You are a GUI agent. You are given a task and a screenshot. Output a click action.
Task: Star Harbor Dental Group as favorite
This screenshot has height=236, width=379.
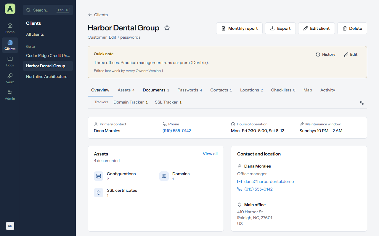coord(167,28)
